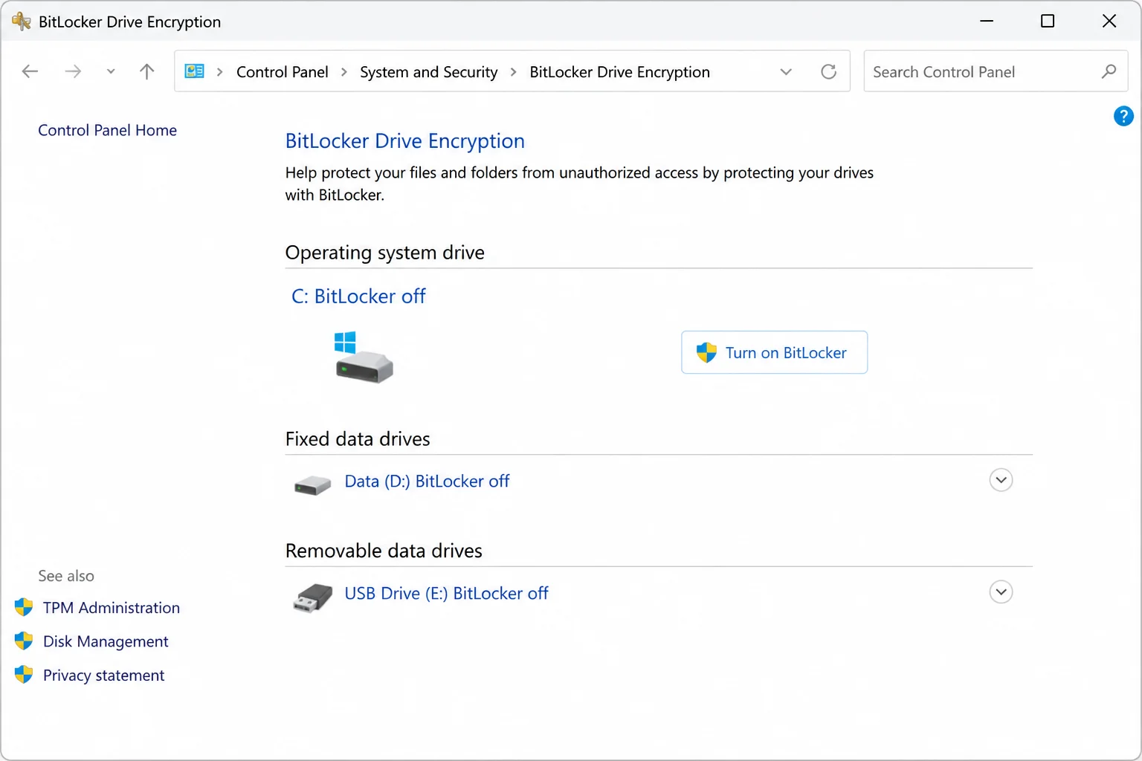Expand the Data (D:) drive options
The height and width of the screenshot is (761, 1142).
tap(1001, 480)
